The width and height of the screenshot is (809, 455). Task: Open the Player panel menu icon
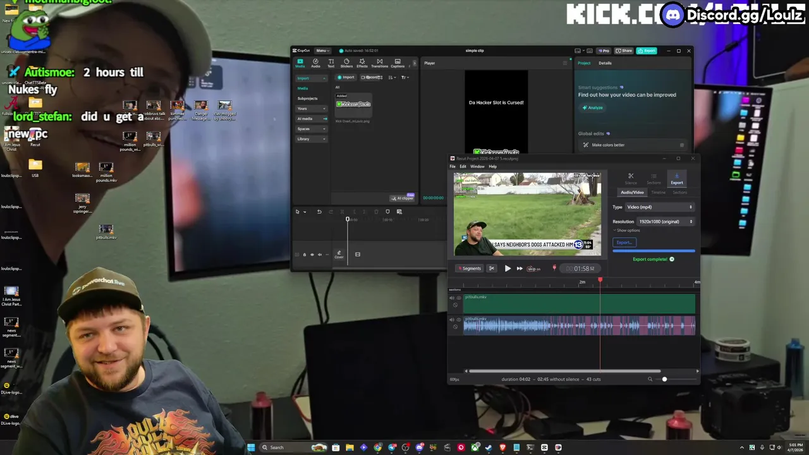(565, 63)
